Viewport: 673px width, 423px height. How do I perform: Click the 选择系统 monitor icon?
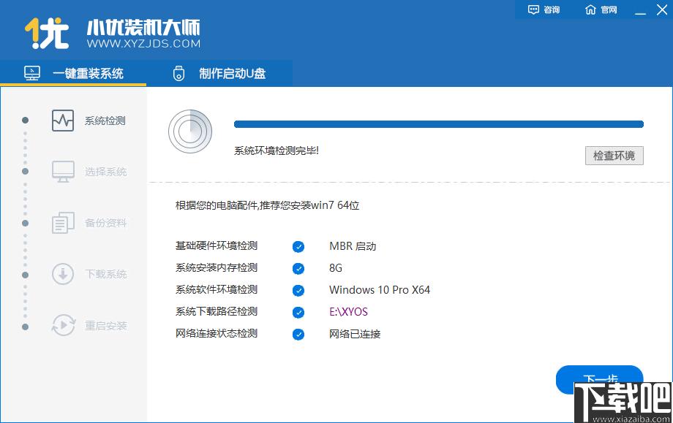(63, 172)
